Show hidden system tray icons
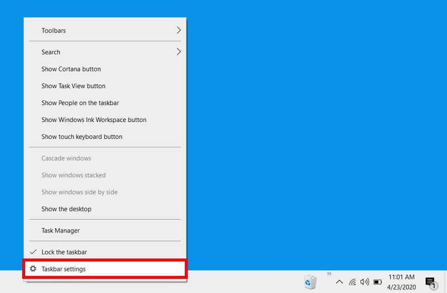 (339, 282)
